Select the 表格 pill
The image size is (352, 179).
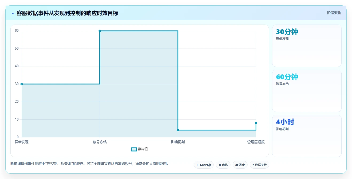[223, 165]
